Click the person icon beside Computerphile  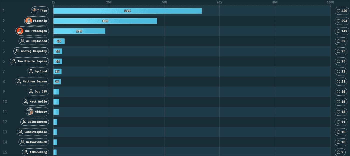pyautogui.click(x=20, y=132)
